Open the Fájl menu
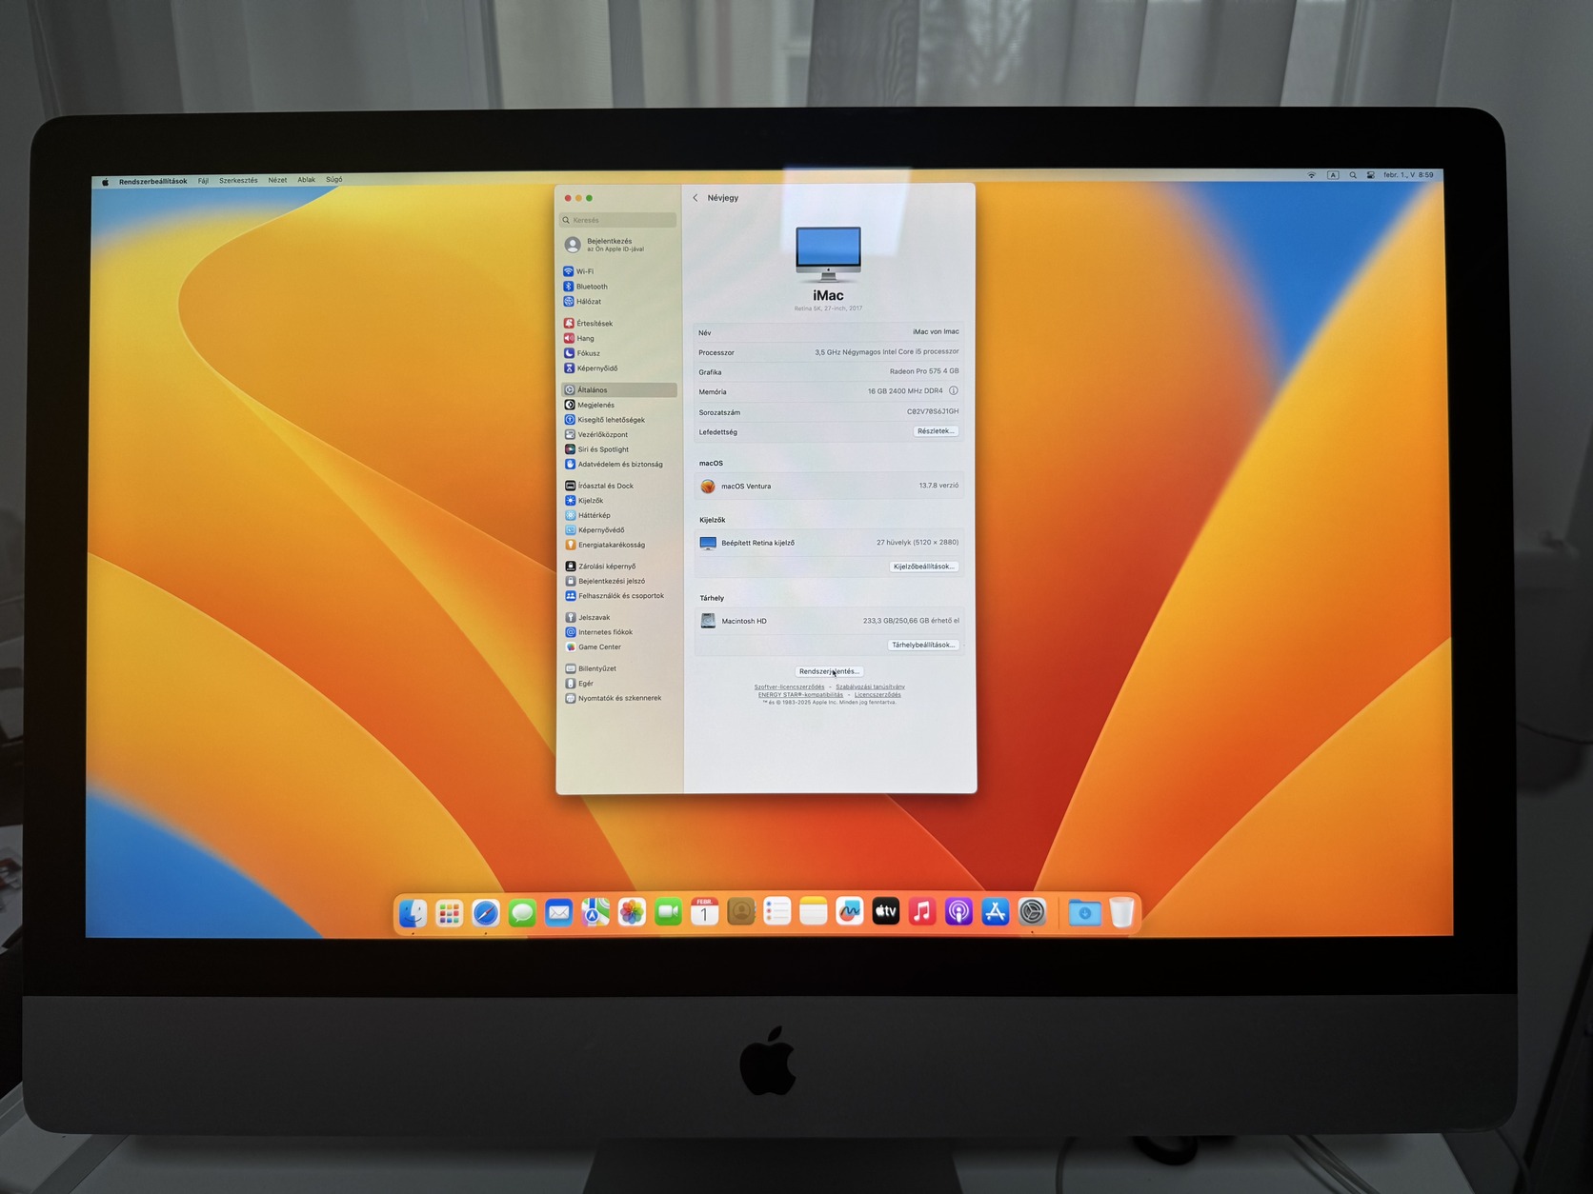Screen dimensions: 1593x1194 tap(203, 181)
